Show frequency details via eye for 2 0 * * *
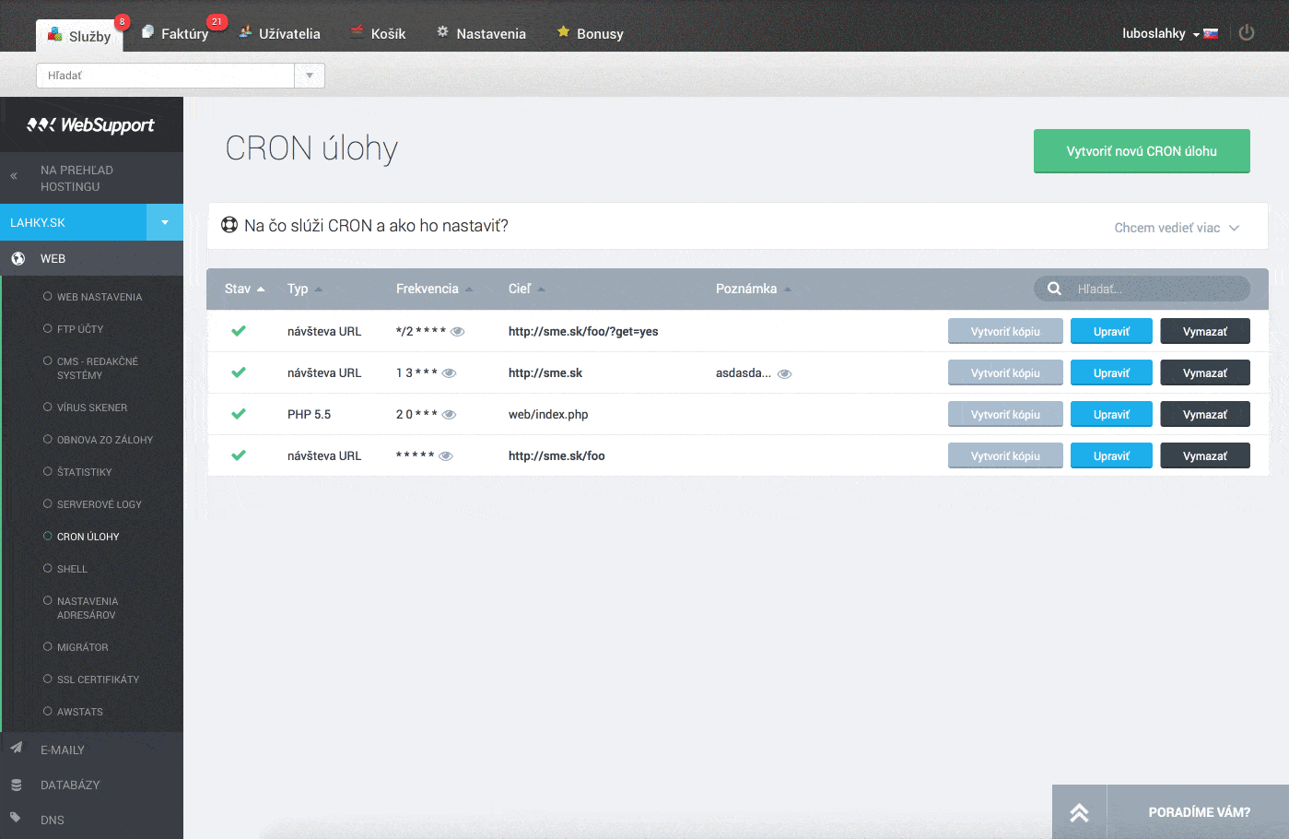 (x=449, y=415)
